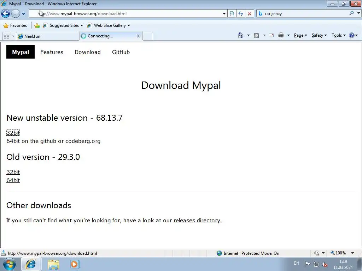Screen dimensions: 362x271
Task: Click the search magnifier icon
Action: (351, 13)
